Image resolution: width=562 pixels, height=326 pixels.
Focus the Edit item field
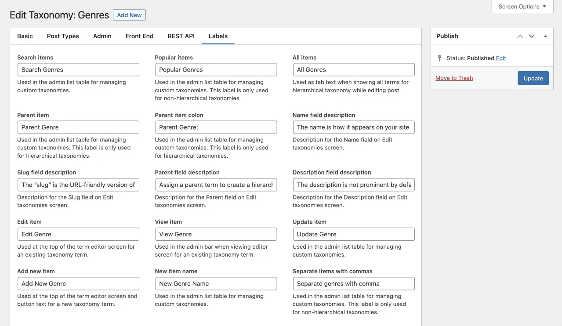(78, 234)
